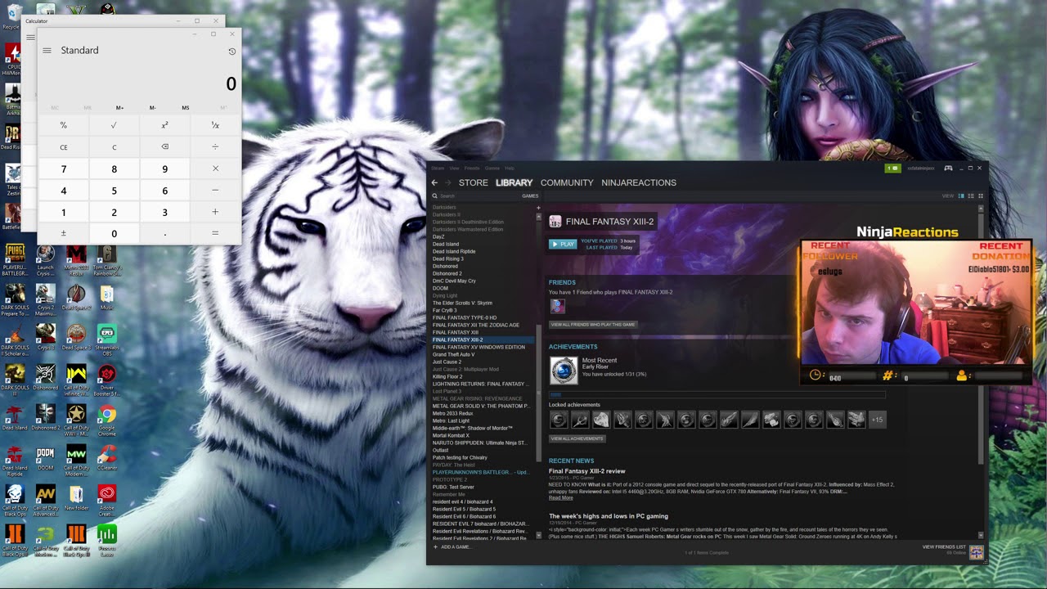Open CCleaner desktop shortcut
The image size is (1047, 589).
107,459
